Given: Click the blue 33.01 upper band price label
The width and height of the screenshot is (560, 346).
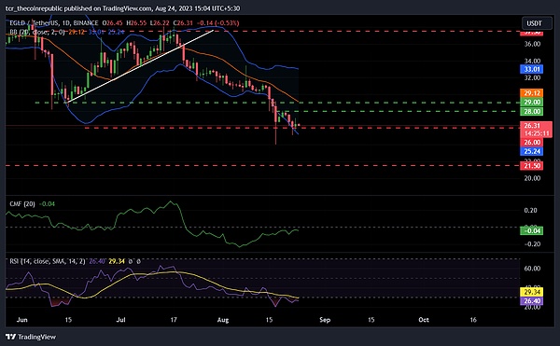Looking at the screenshot, I should point(532,69).
